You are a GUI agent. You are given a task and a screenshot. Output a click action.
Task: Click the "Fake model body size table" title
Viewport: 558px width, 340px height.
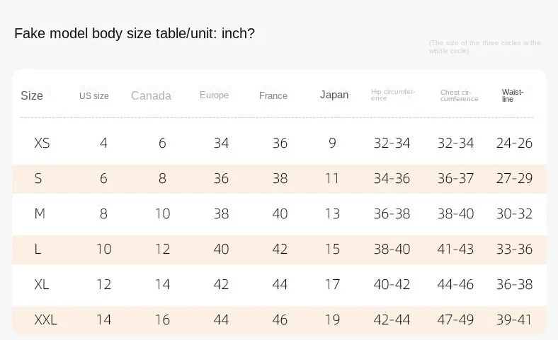click(x=135, y=34)
